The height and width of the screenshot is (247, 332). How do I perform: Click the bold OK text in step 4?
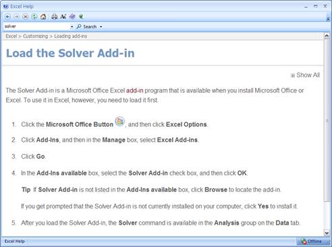(242, 173)
